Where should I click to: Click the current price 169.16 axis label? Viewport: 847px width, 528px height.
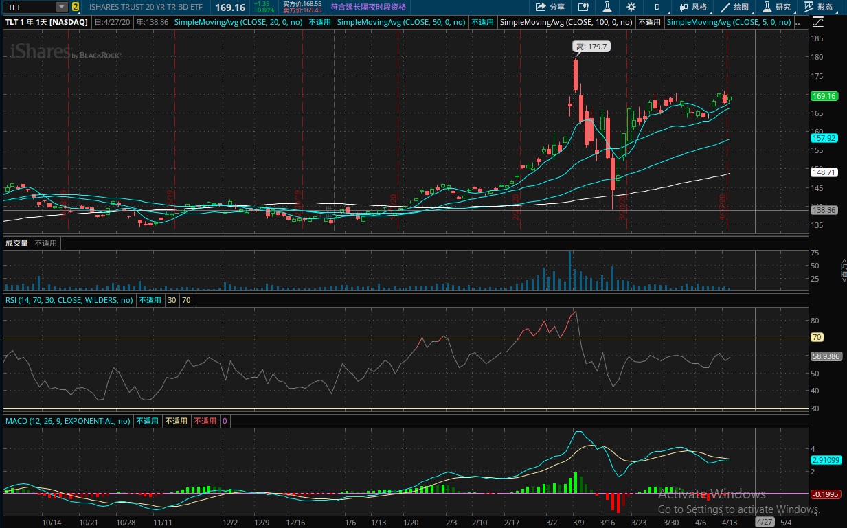824,96
